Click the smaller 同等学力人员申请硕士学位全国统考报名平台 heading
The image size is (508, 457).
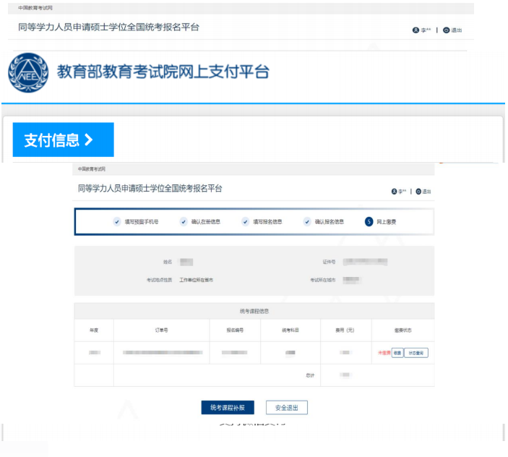tap(150, 188)
